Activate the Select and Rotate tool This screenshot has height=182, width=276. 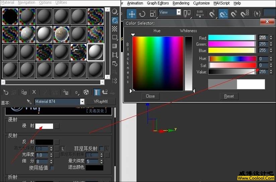click(142, 14)
